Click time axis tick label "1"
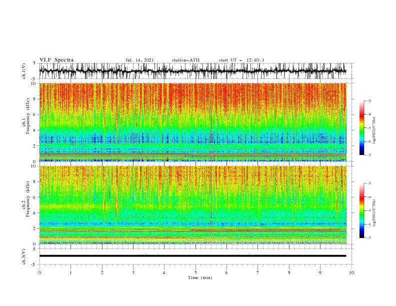The height and width of the screenshot is (306, 396). [x=70, y=272]
